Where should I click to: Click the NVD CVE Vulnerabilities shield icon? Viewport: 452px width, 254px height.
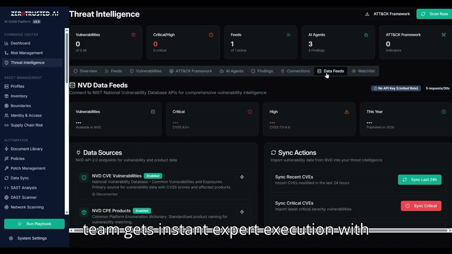tap(84, 177)
